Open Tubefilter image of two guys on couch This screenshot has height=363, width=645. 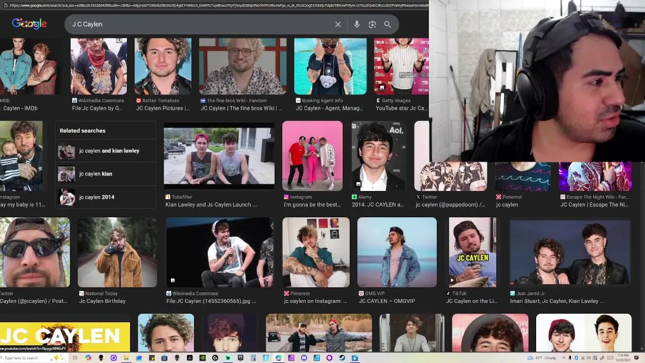click(x=219, y=156)
